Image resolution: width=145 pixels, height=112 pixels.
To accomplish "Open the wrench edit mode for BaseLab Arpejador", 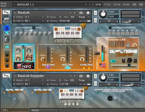I will click(x=6, y=76).
